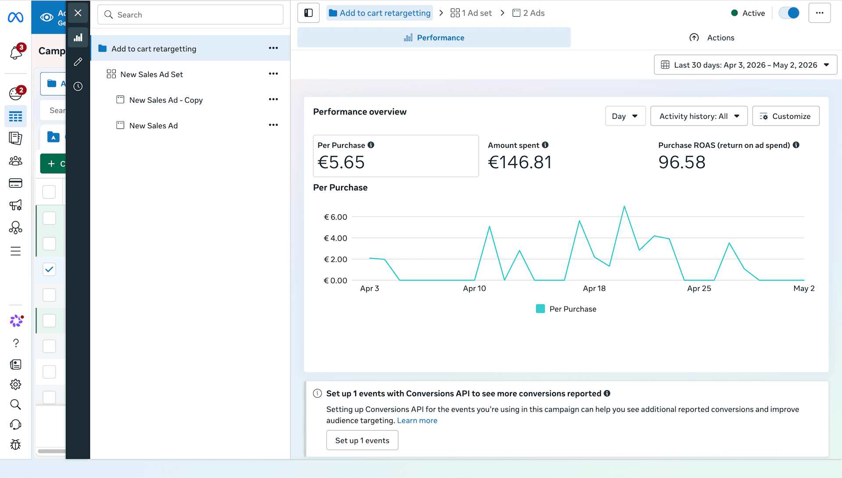Open options for New Sales Ad - Copy

(273, 99)
